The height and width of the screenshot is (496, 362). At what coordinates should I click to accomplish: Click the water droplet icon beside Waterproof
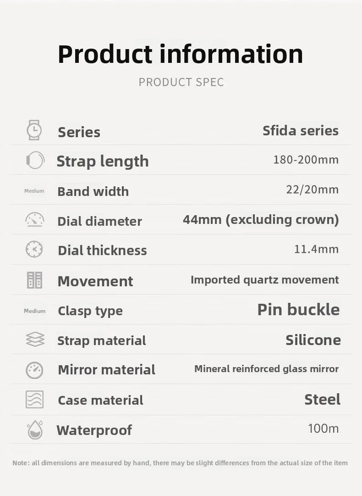pos(35,429)
